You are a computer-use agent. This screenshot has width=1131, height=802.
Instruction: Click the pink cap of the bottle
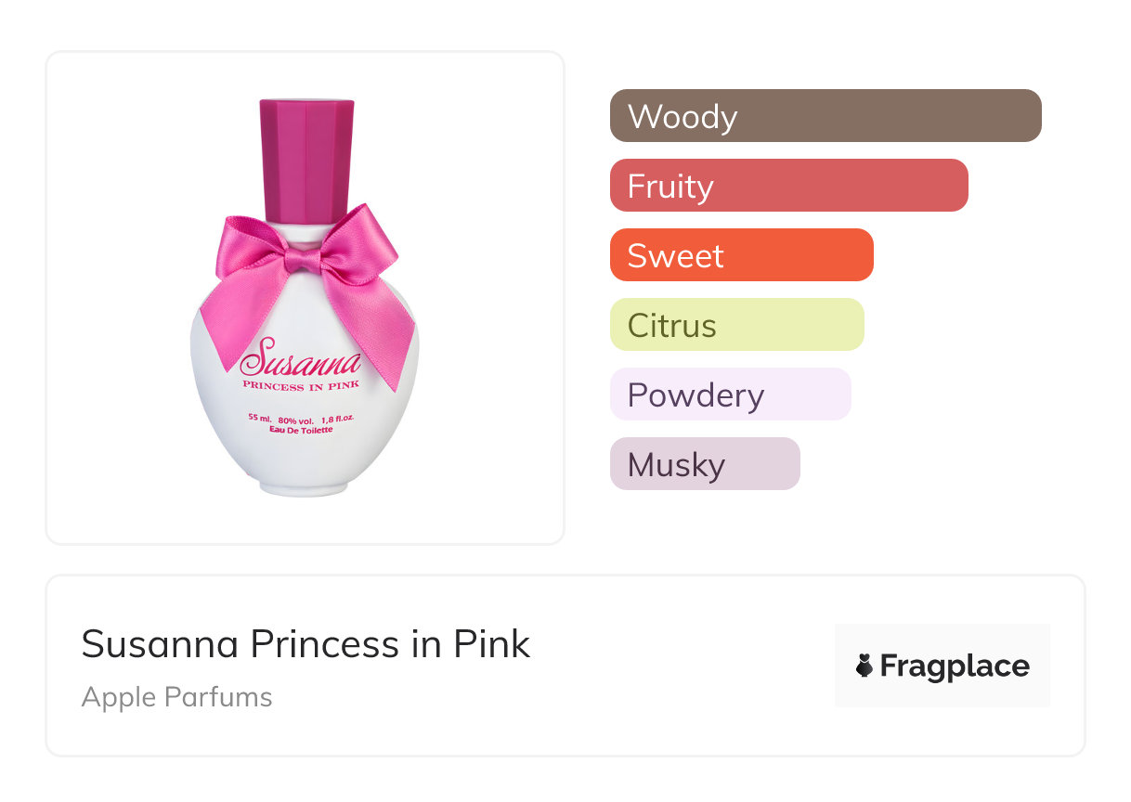point(307,158)
